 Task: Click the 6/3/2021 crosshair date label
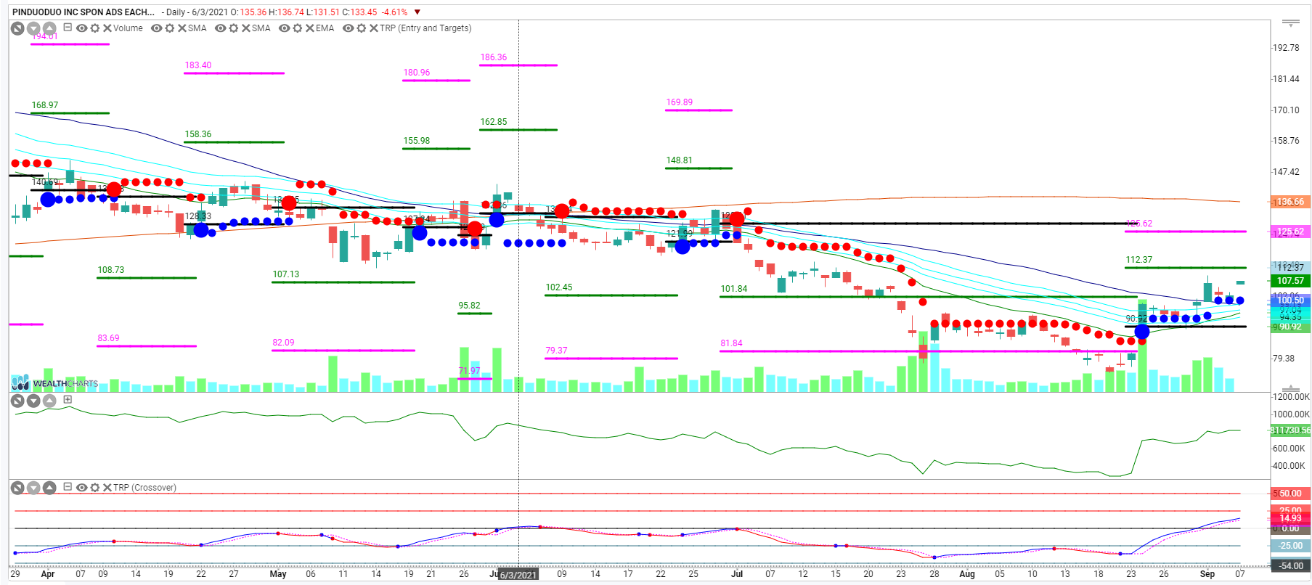(518, 575)
